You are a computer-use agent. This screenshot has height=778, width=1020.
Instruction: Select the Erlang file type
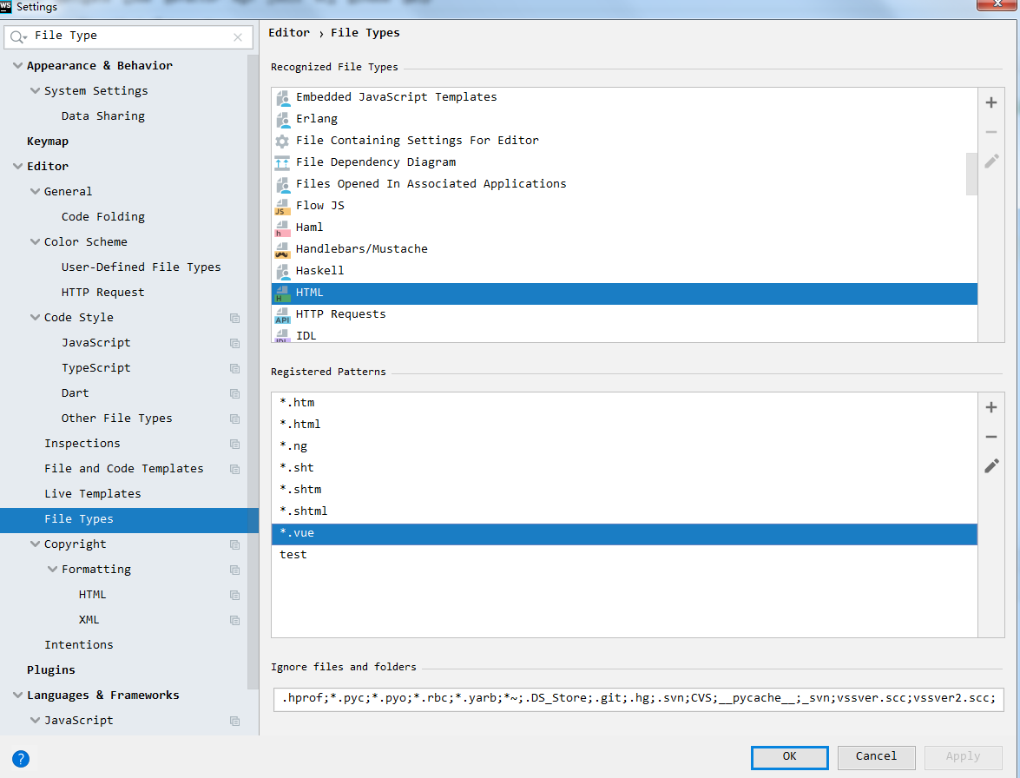(x=624, y=119)
